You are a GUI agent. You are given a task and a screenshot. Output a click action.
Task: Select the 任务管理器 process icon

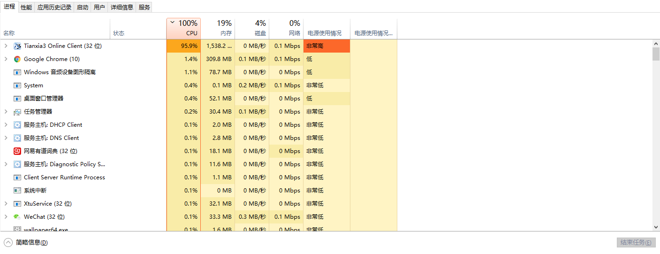pos(17,112)
